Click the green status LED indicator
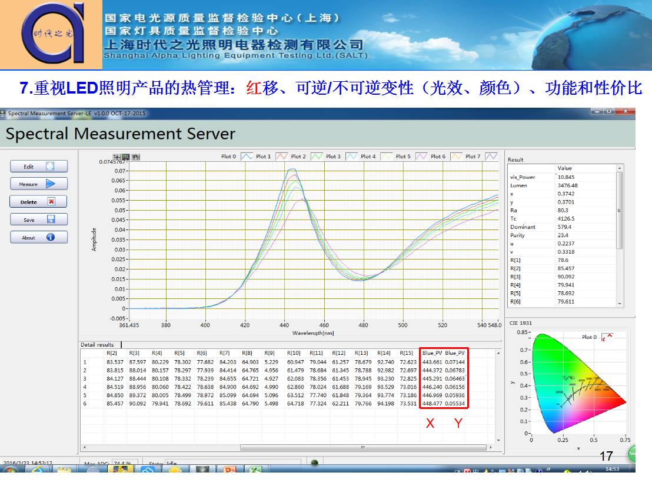 point(315,463)
